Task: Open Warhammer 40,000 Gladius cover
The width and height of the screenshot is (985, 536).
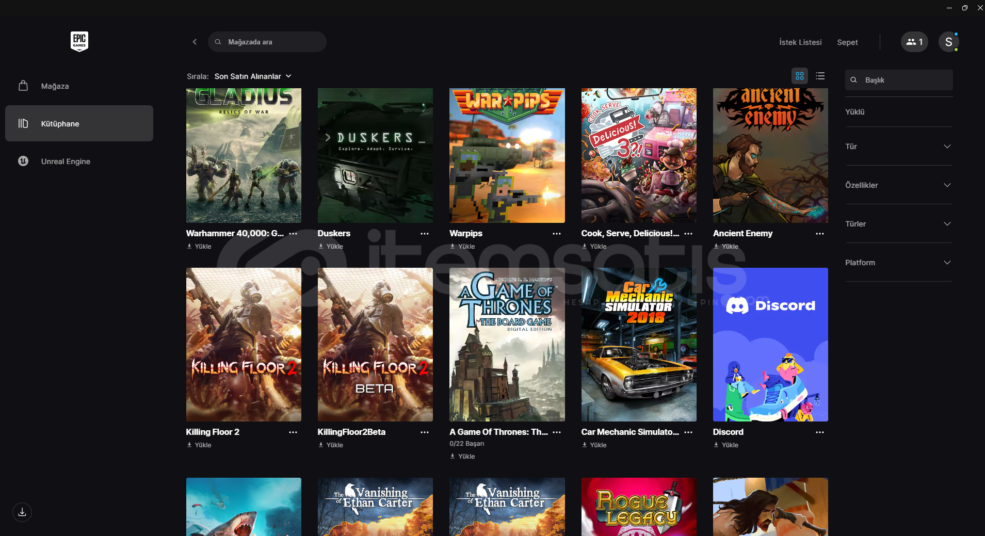Action: 244,155
